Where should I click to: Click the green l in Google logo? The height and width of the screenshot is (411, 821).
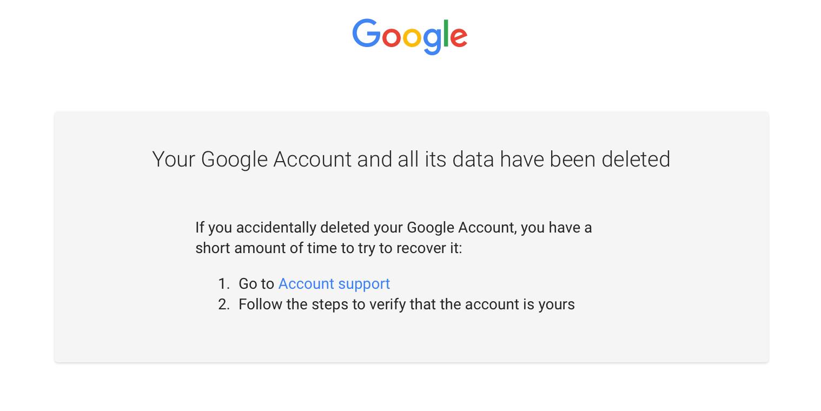pyautogui.click(x=446, y=34)
